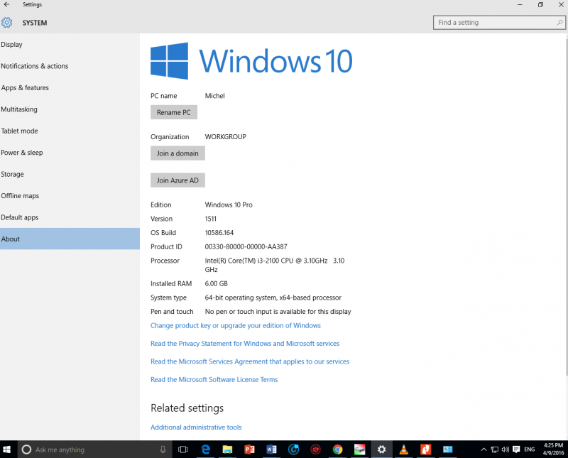Switch to the Tablet mode page
The image size is (568, 458).
coord(20,131)
